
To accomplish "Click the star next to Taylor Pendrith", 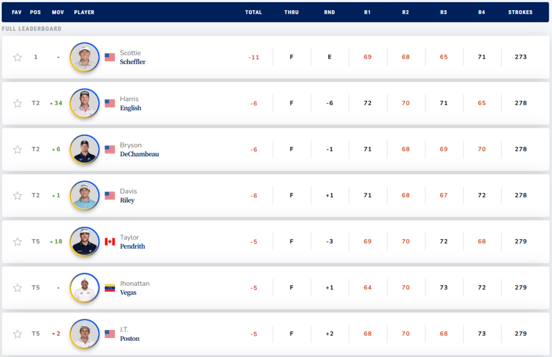I will tap(17, 242).
